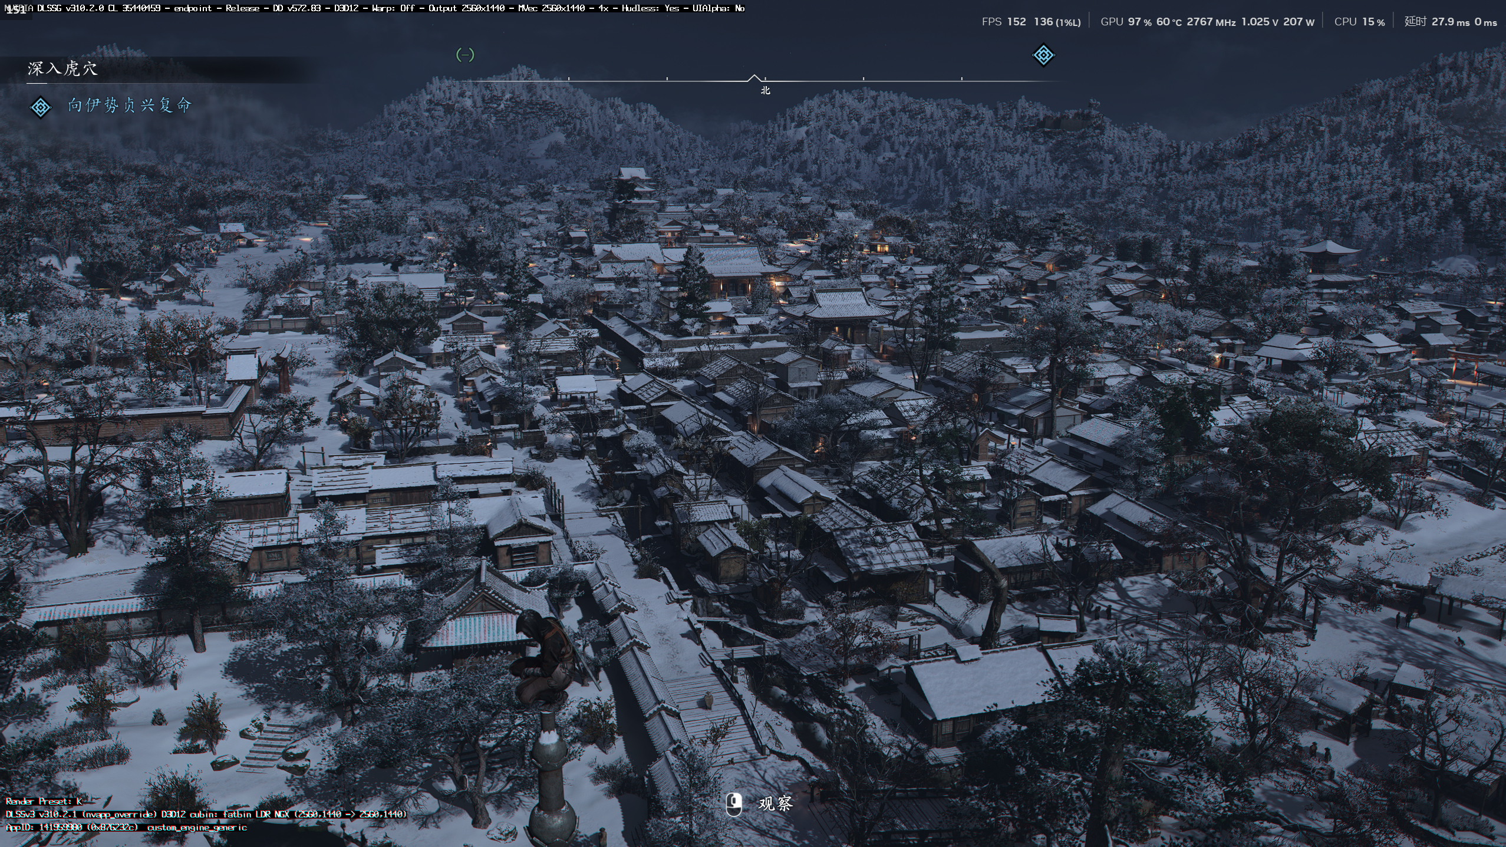
Task: Click the 延时 27.9 ms latency readout
Action: [1437, 22]
